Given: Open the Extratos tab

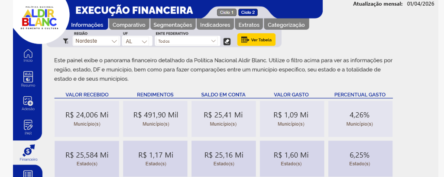Looking at the screenshot, I should point(249,25).
